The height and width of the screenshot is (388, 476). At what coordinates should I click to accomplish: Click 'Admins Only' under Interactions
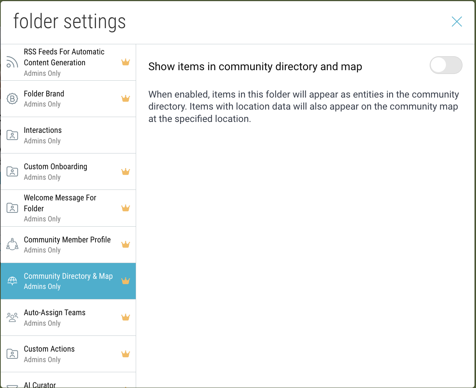tap(42, 141)
